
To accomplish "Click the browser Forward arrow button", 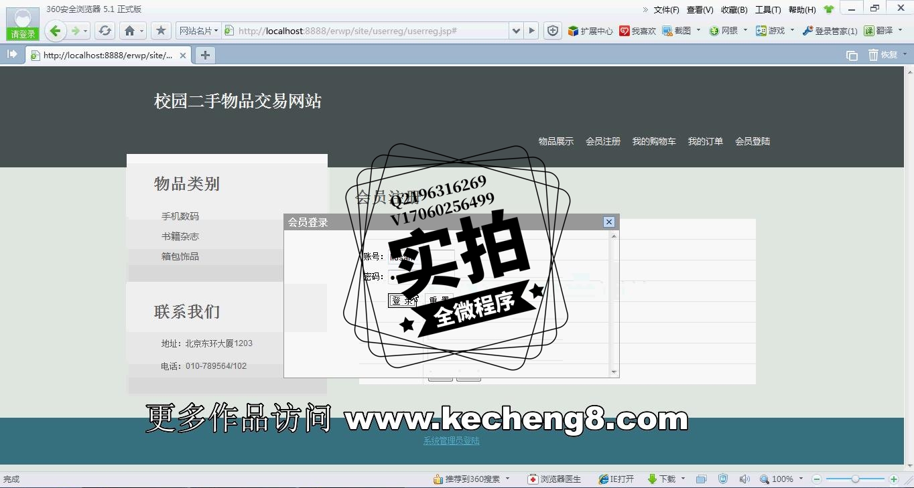I will click(x=76, y=31).
